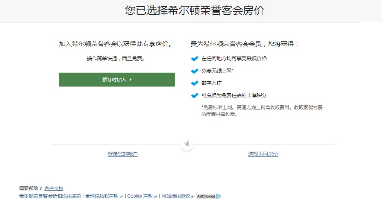Screen dimensions: 382x213
Task: Click the external-link icon after Cookie 声明
Action: 155,196
